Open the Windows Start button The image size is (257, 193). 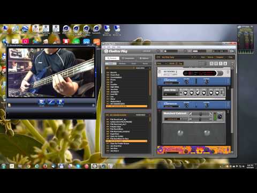[x=4, y=166]
